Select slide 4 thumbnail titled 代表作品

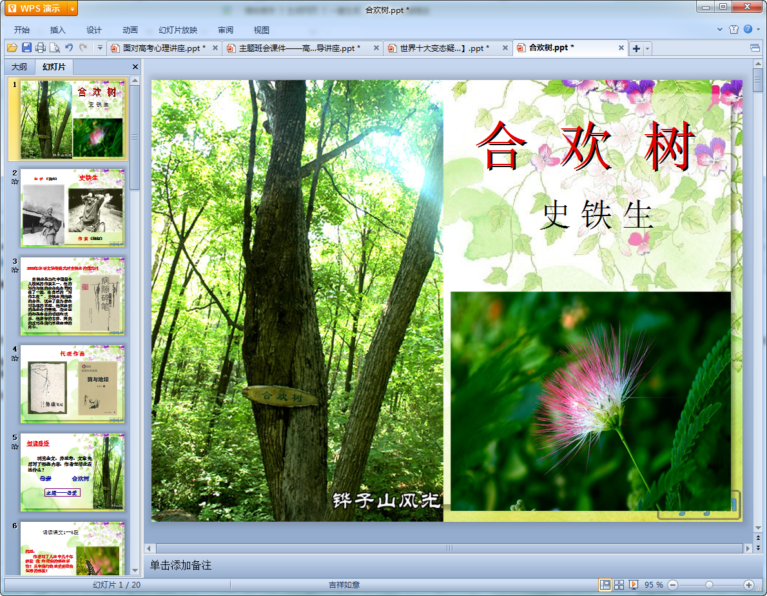72,384
